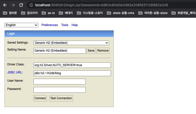
Task: Expand the Saved Settings dropdown
Action: click(71, 43)
